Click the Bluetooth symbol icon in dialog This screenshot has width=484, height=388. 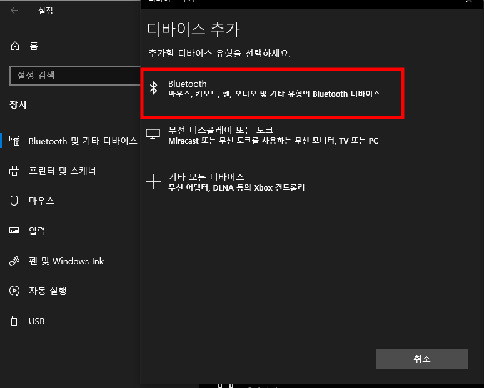[153, 88]
